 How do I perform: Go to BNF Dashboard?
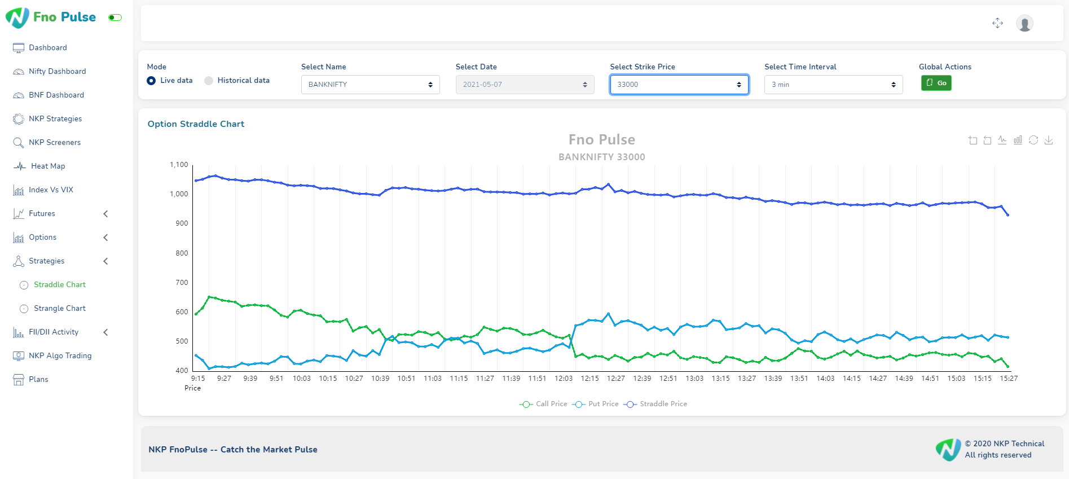[x=56, y=95]
